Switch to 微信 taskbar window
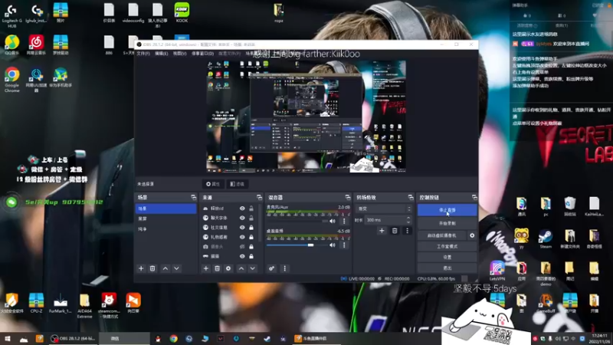The width and height of the screenshot is (613, 345). pos(124,339)
